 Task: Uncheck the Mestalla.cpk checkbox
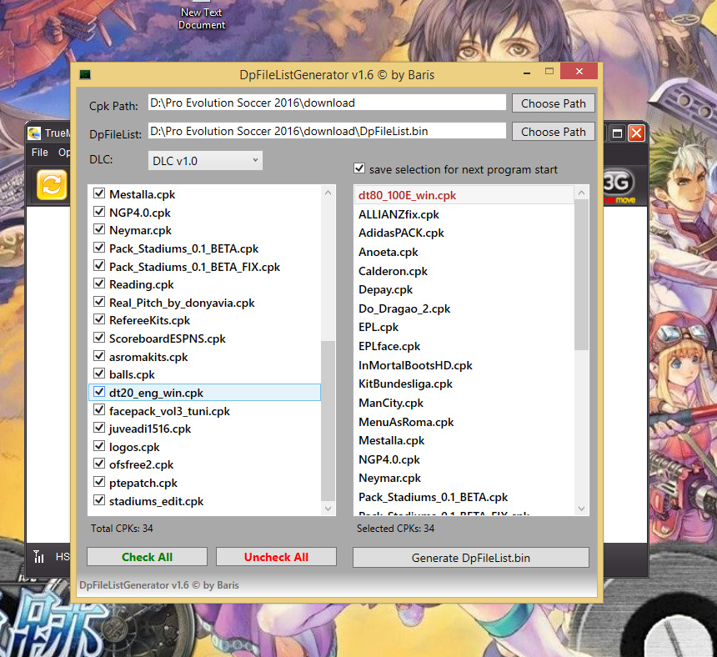[x=98, y=193]
